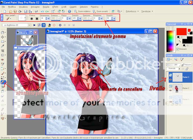Open the Finestra menu
The width and height of the screenshot is (193, 140).
[94, 7]
